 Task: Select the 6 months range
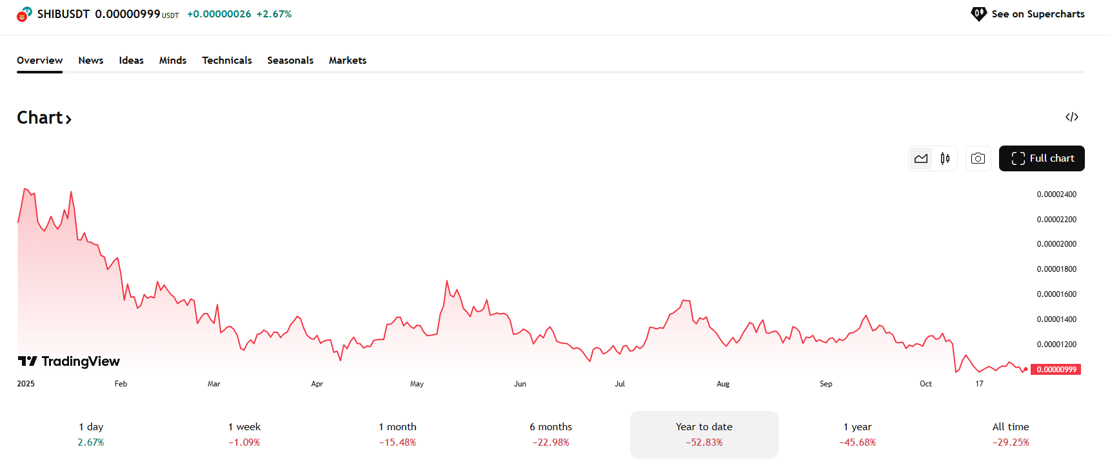pyautogui.click(x=551, y=434)
